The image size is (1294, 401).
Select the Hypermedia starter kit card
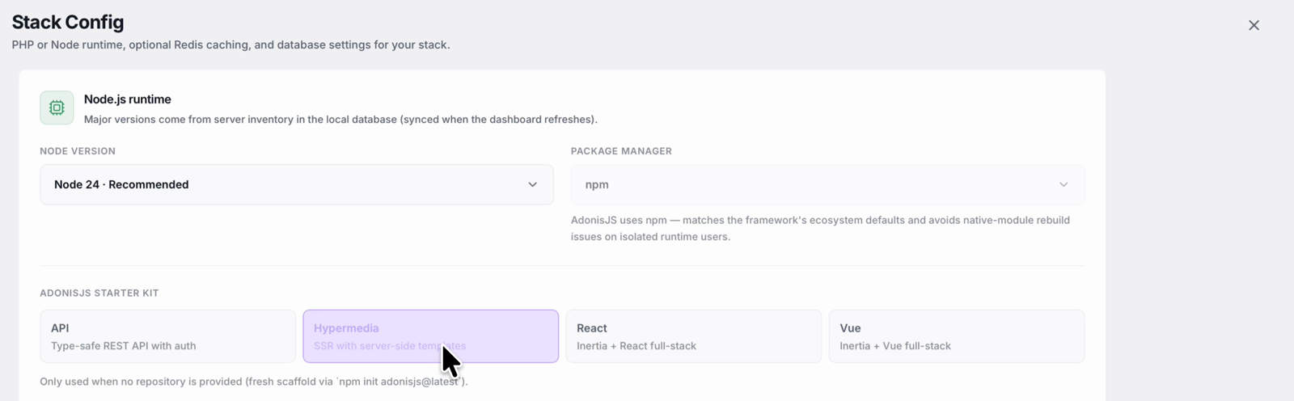(x=430, y=336)
